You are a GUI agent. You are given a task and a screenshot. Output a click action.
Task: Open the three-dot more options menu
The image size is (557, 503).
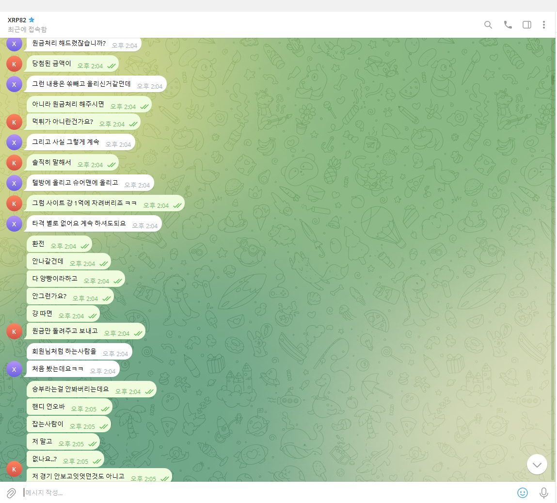pos(544,25)
